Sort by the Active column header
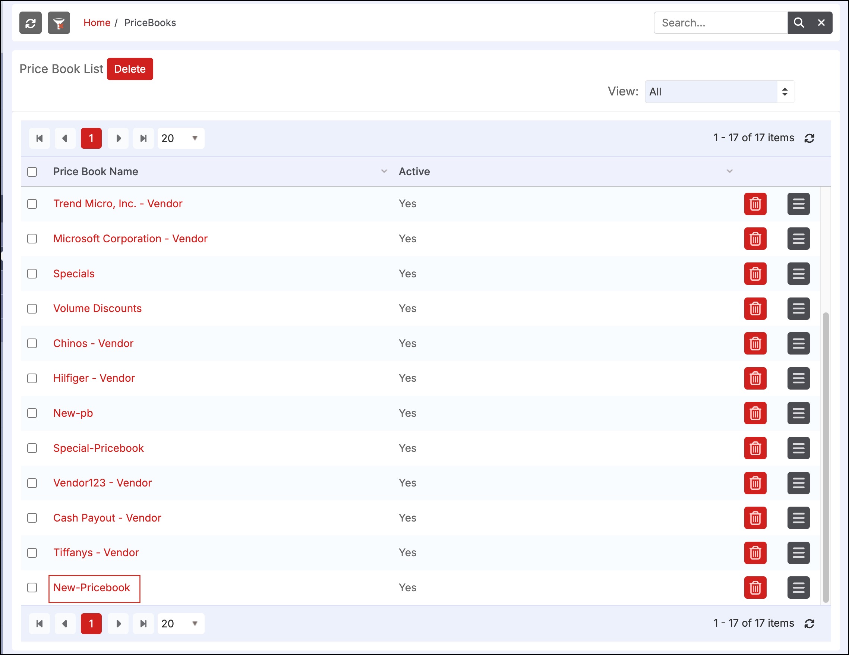Viewport: 849px width, 655px height. point(414,172)
